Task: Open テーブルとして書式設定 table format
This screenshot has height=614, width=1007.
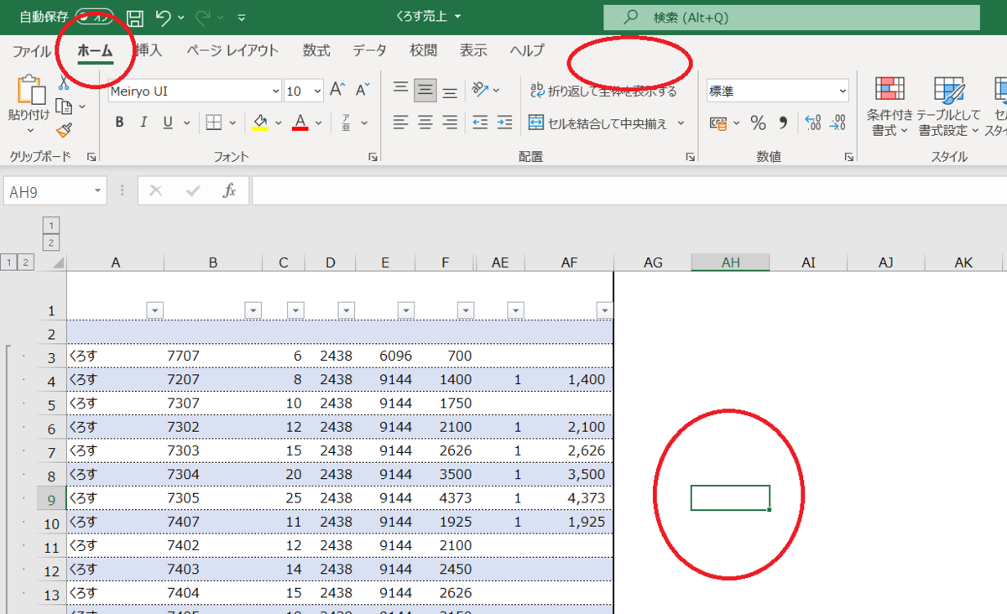Action: (x=948, y=107)
